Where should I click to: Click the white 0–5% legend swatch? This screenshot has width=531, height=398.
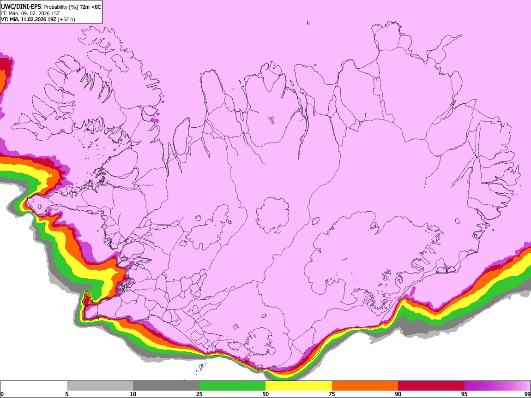[x=34, y=386]
